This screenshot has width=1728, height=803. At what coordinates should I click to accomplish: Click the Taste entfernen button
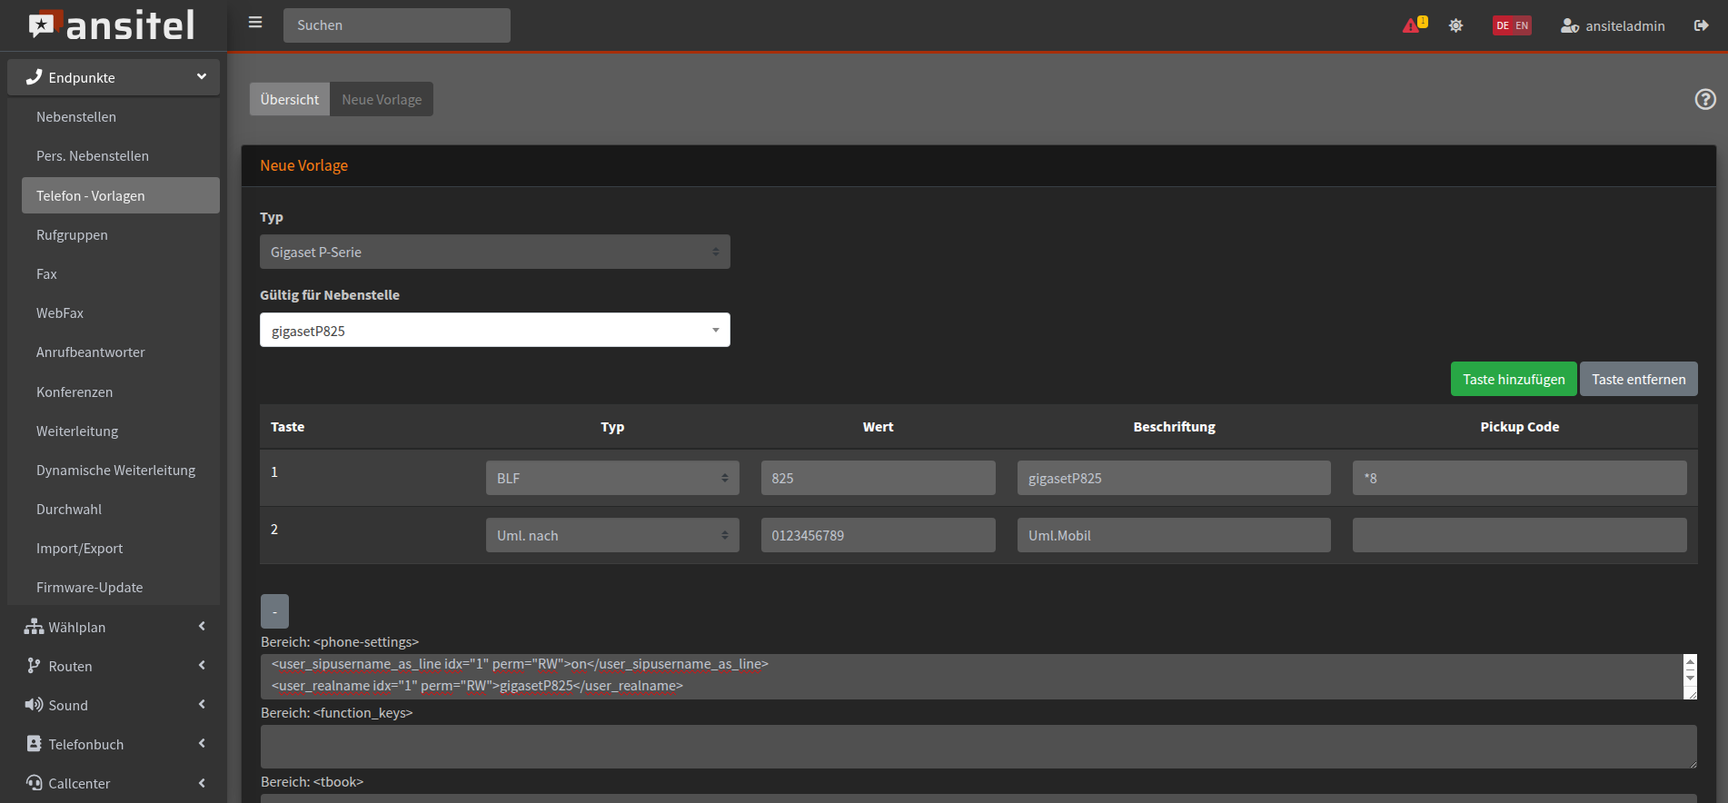click(1638, 379)
